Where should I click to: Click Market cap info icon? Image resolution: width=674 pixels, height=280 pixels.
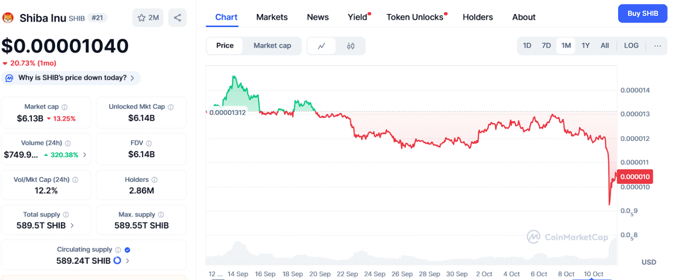pyautogui.click(x=65, y=107)
